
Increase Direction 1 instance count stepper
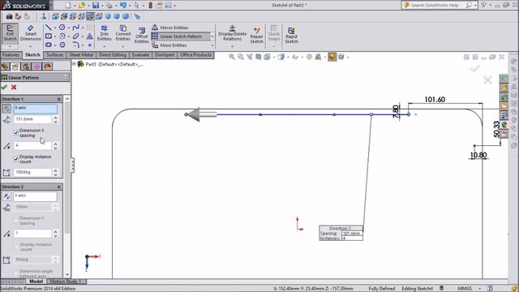coord(56,144)
